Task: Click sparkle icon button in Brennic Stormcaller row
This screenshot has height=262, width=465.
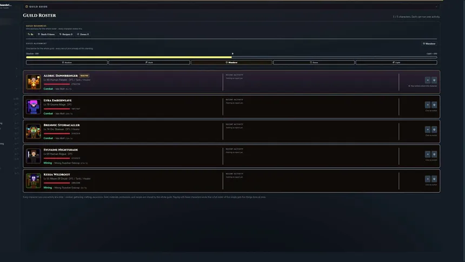Action: tap(428, 129)
